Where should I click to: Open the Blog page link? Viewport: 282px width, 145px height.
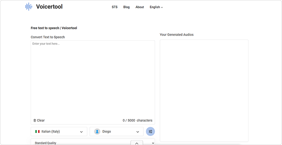pos(126,7)
